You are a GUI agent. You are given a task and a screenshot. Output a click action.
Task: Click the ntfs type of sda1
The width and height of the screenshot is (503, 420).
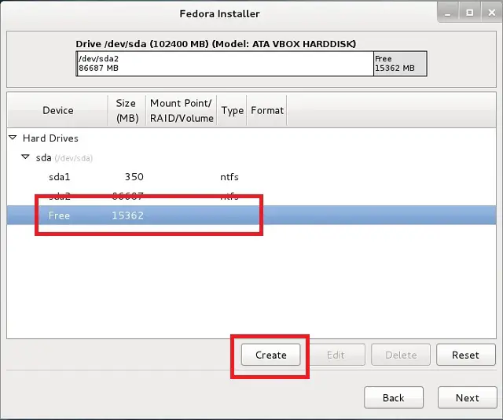(x=229, y=177)
